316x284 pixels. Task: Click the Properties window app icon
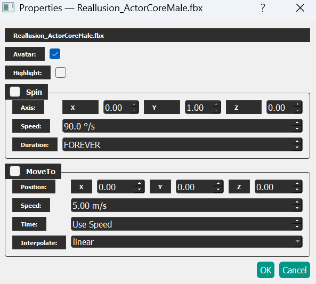pos(9,7)
